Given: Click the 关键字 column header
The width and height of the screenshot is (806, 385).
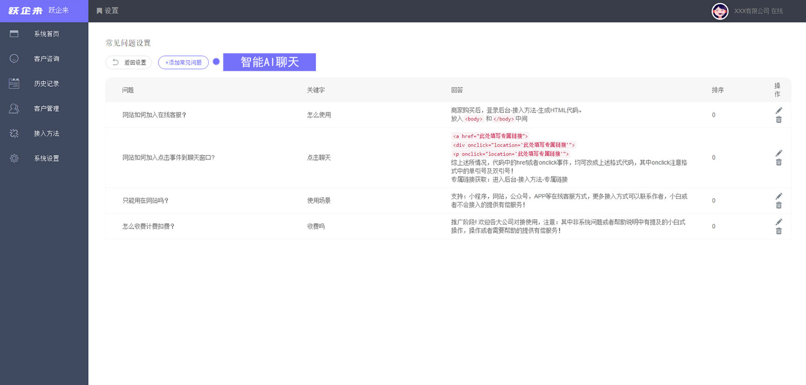Looking at the screenshot, I should point(316,90).
